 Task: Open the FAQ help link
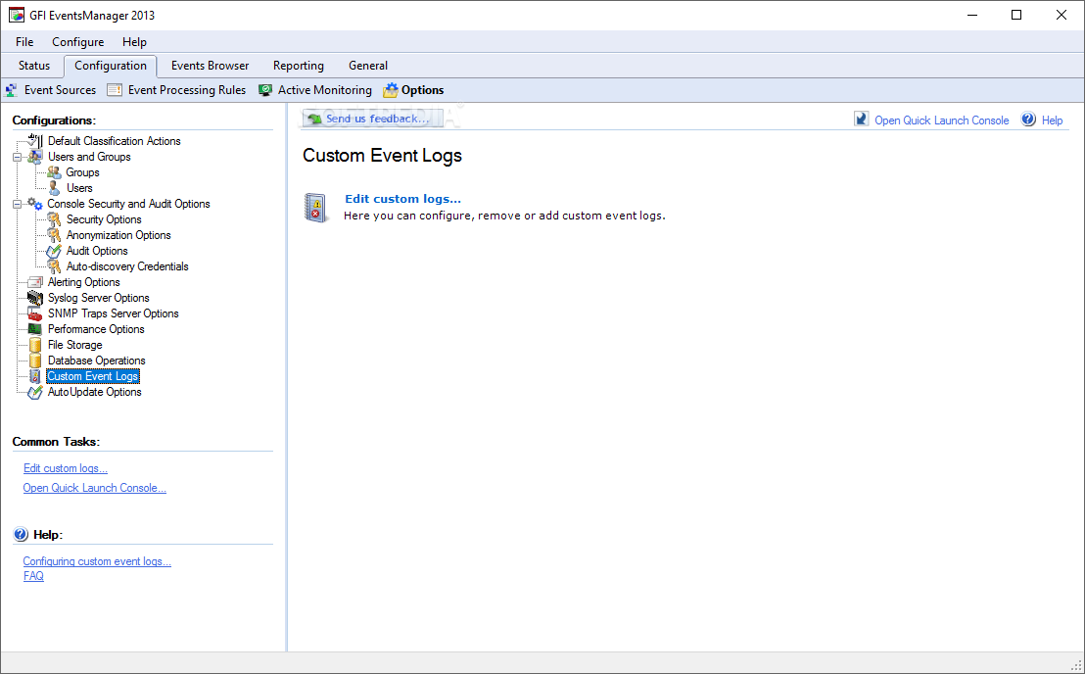tap(33, 576)
